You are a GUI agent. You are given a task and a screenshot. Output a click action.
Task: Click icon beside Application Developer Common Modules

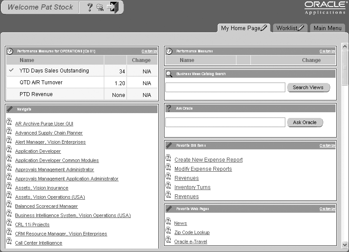pos(9,158)
